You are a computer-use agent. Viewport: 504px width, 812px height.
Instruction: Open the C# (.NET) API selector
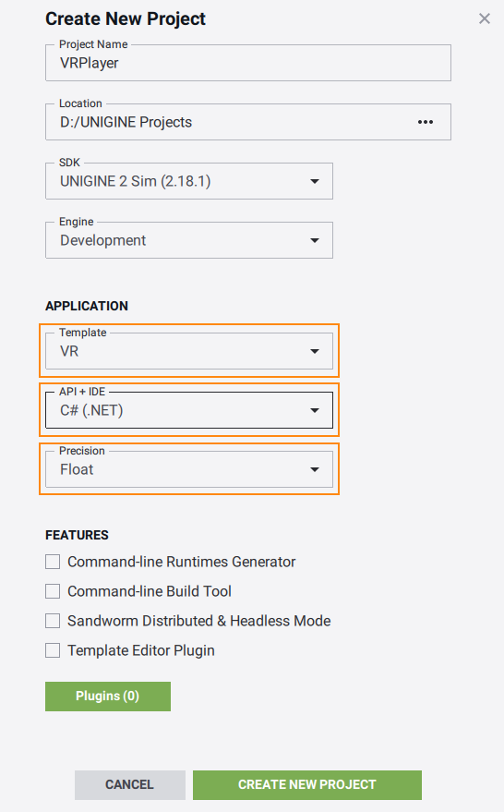point(189,410)
